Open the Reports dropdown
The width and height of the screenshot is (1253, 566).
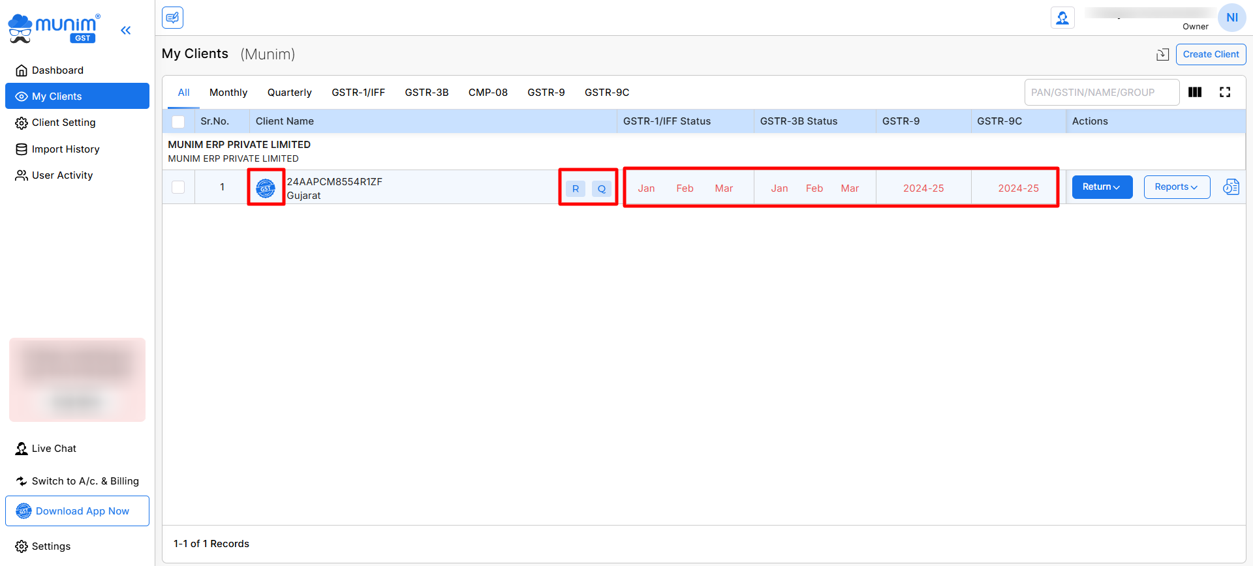[1176, 187]
